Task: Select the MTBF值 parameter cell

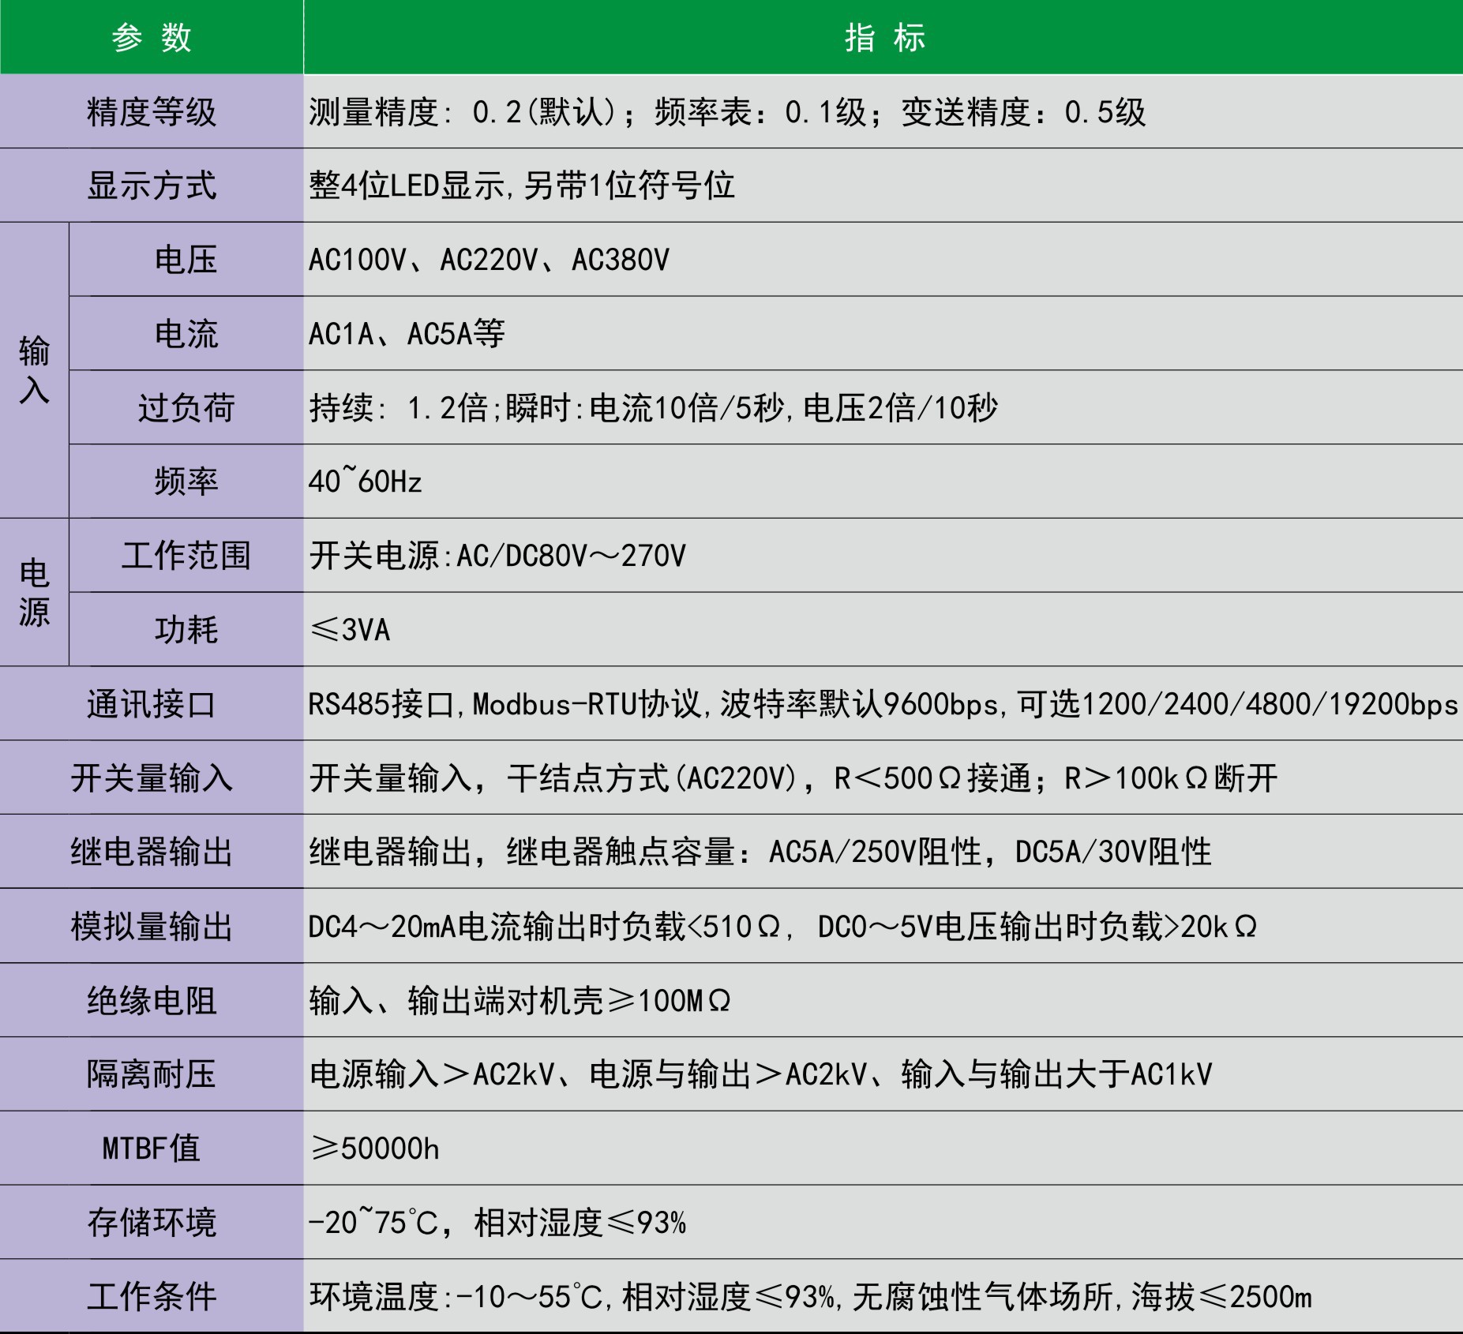Action: click(x=152, y=1148)
